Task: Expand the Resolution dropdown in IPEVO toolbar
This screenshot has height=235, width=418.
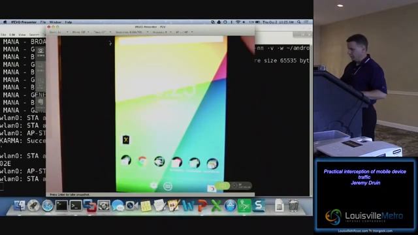Action: (x=132, y=32)
